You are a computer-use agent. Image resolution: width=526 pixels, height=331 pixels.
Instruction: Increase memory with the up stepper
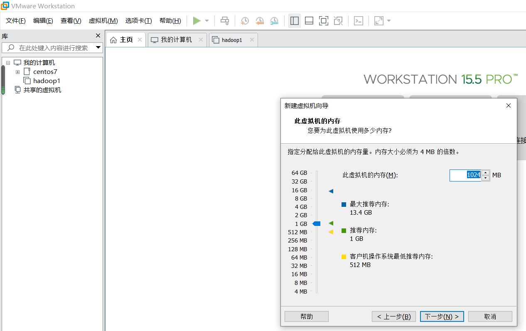[x=485, y=173]
